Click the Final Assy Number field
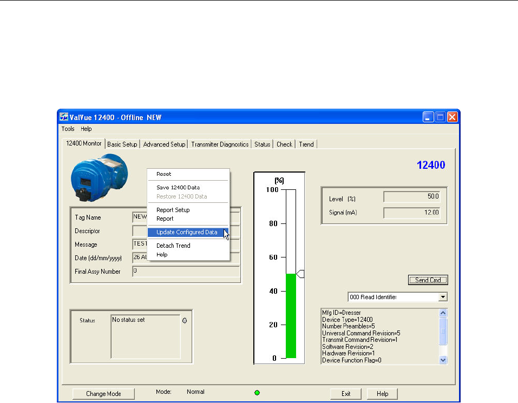 [186, 272]
